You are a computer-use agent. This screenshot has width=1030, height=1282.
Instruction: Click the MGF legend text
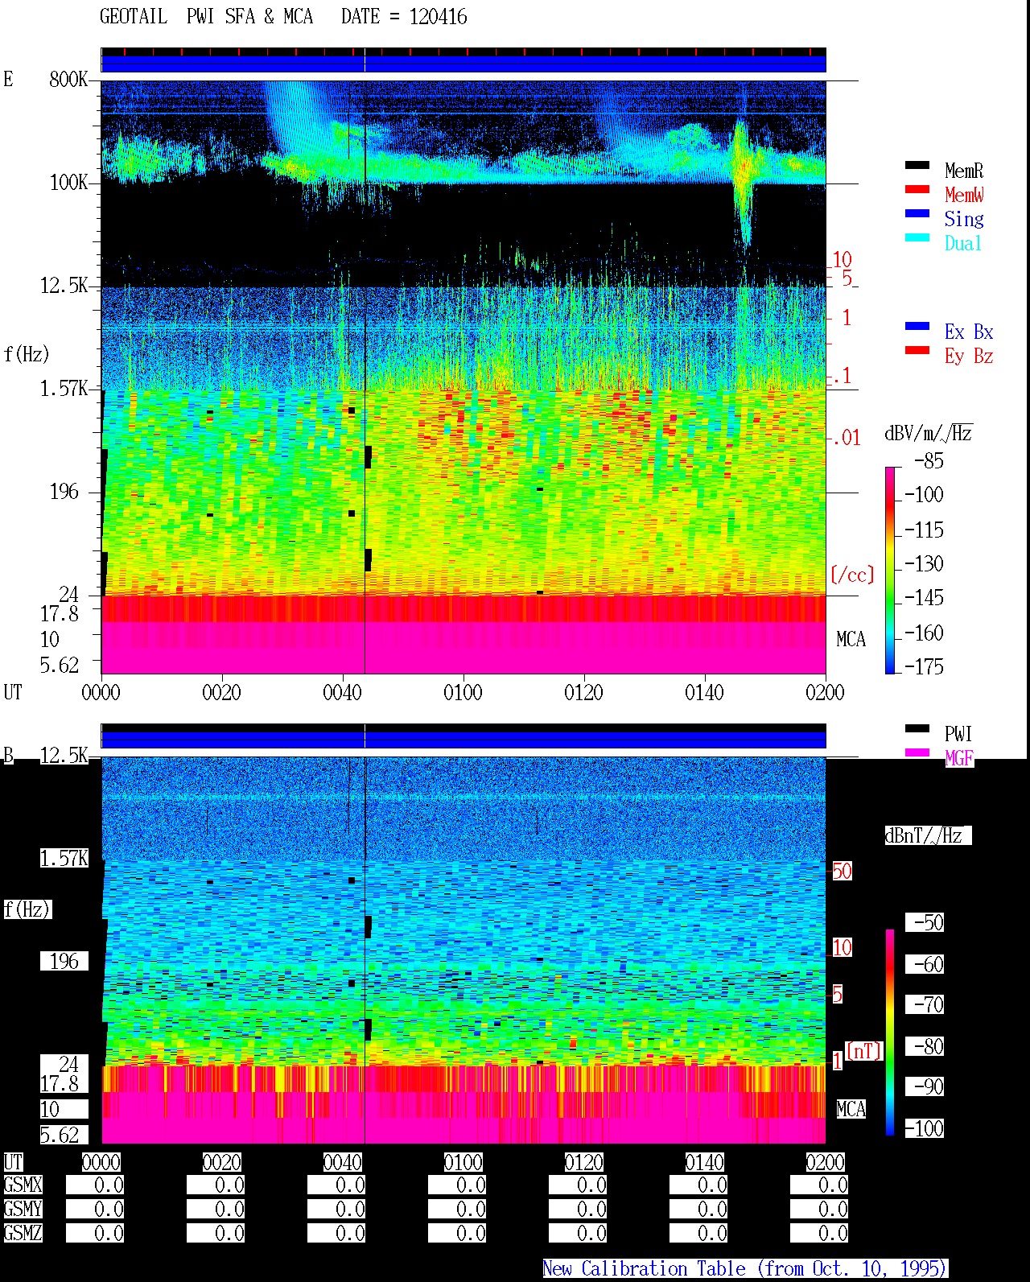959,758
